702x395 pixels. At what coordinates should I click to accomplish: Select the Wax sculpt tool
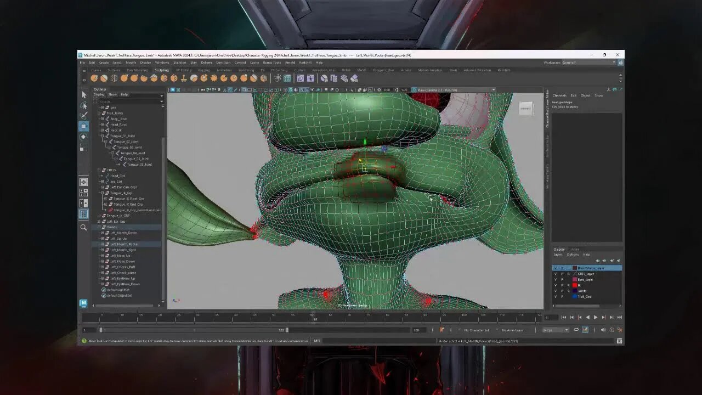[x=194, y=78]
